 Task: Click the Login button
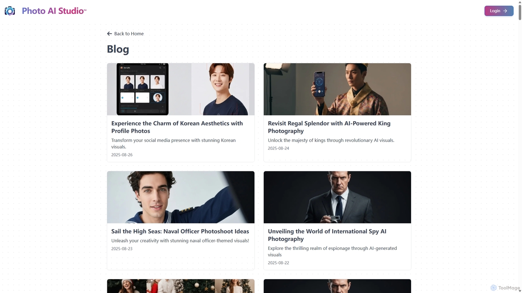[x=499, y=11]
